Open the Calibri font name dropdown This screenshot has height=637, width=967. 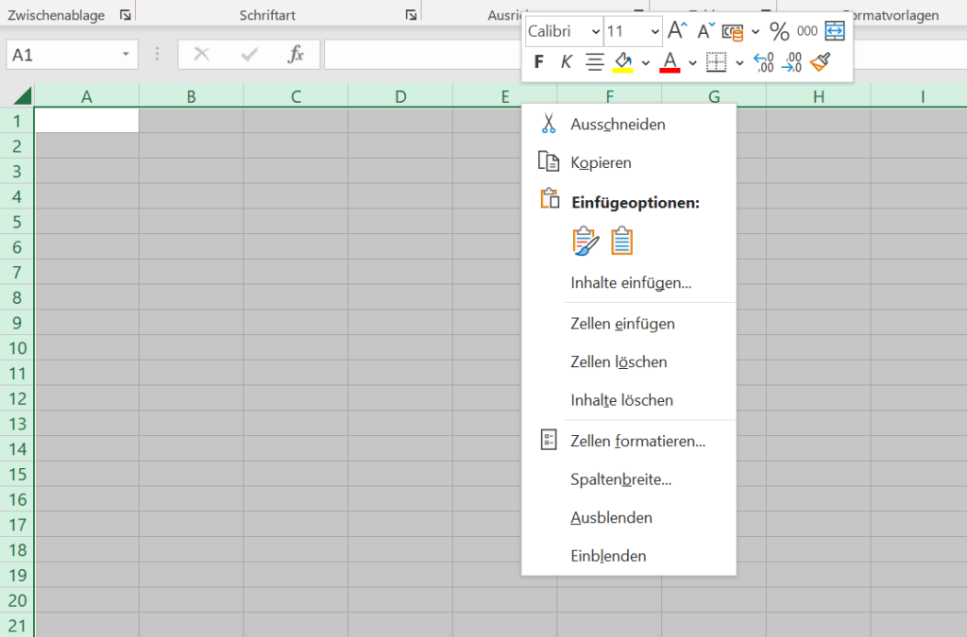[x=595, y=31]
